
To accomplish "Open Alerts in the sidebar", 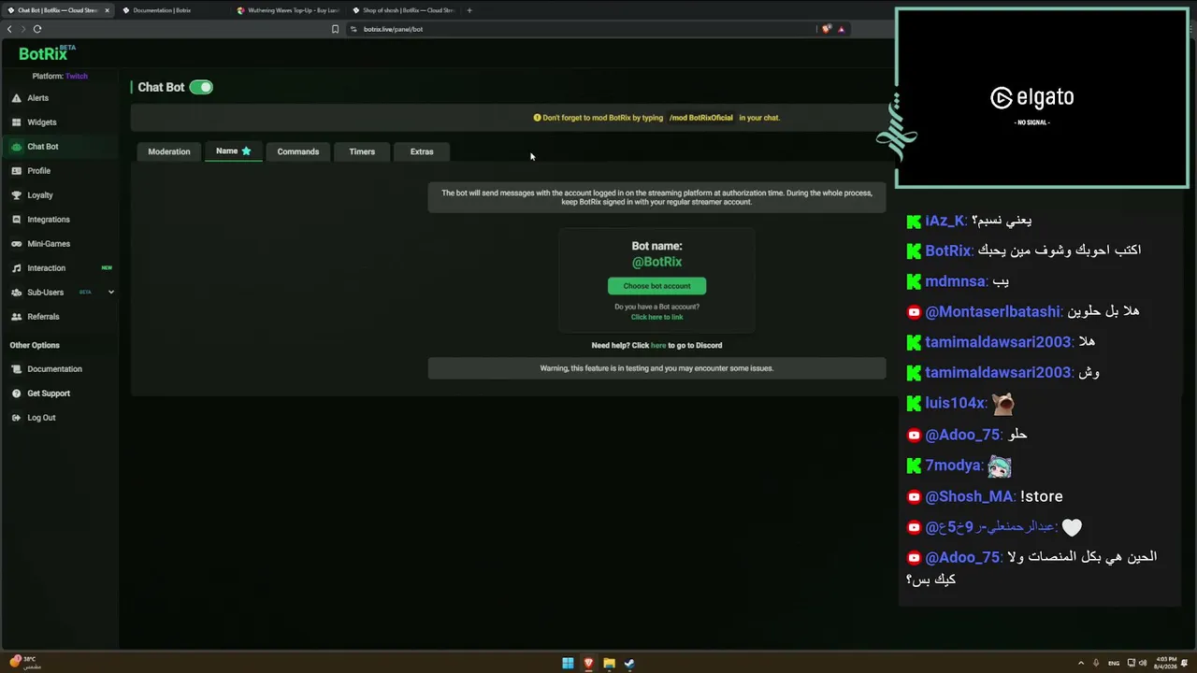I will pyautogui.click(x=38, y=98).
